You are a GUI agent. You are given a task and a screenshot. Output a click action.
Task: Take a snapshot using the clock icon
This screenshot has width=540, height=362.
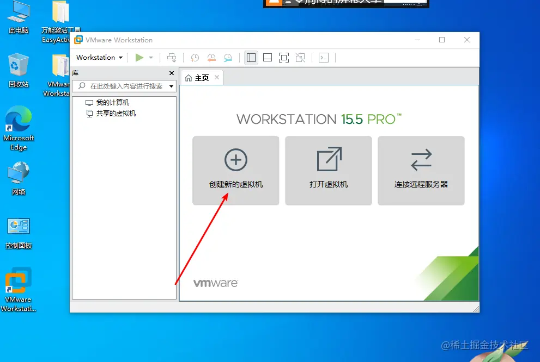[x=195, y=58]
